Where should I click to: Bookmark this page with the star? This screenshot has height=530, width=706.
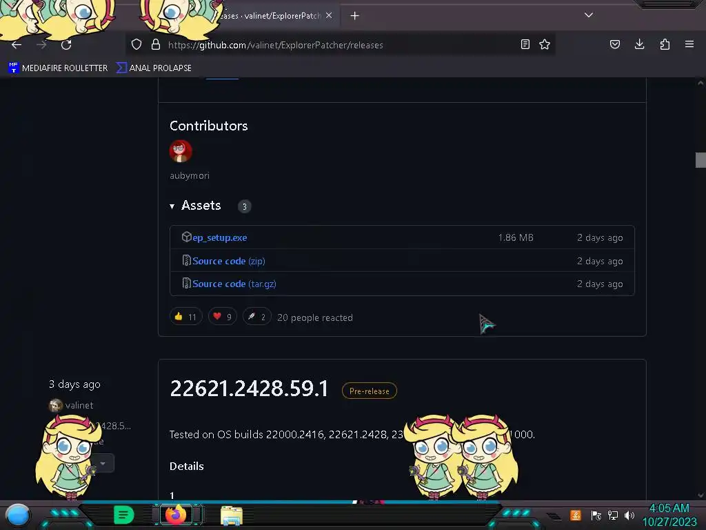(x=545, y=44)
